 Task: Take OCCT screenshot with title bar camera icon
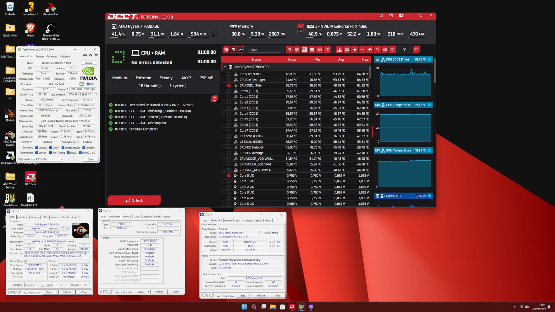coord(401,15)
